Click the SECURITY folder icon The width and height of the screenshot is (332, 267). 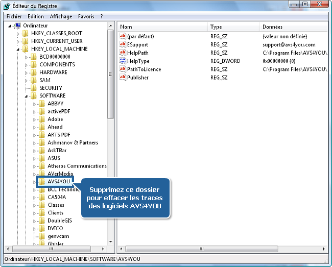[33, 88]
